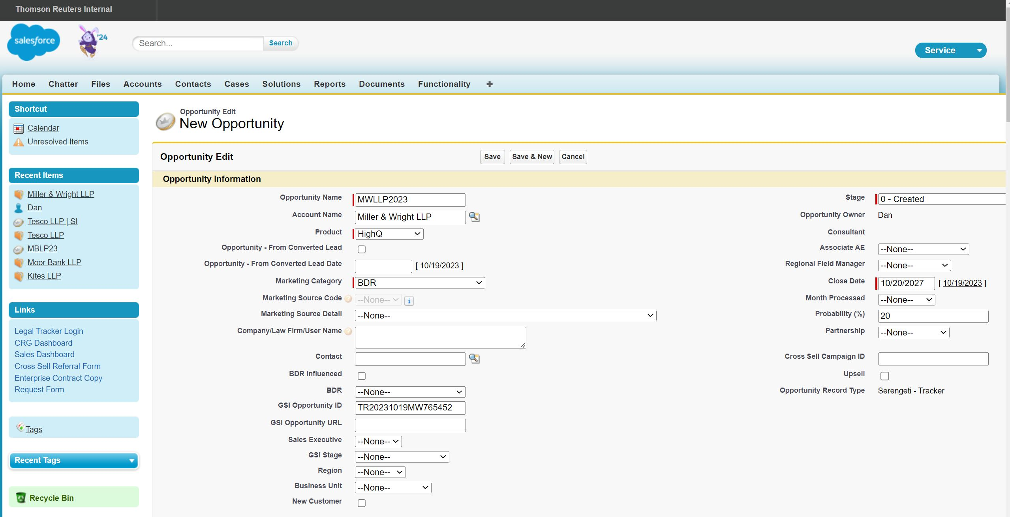This screenshot has height=517, width=1010.
Task: Click the Company/Law Firm/User Name help bubble
Action: [x=348, y=332]
